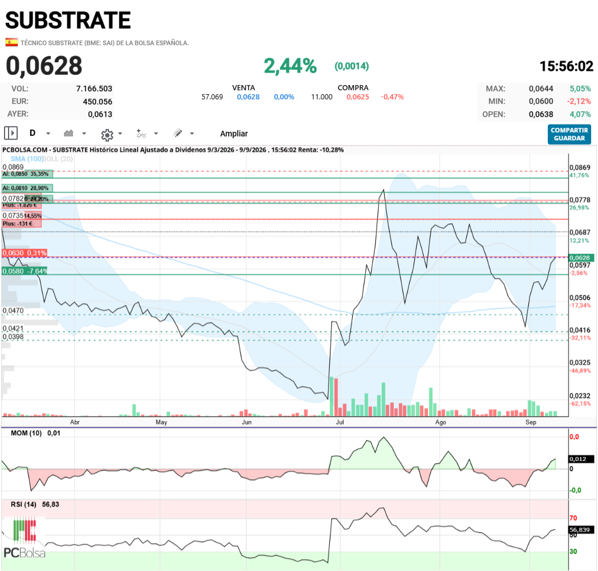Screen dimensions: 598x571
Task: Click the EUR value 450.056
Action: 98,102
